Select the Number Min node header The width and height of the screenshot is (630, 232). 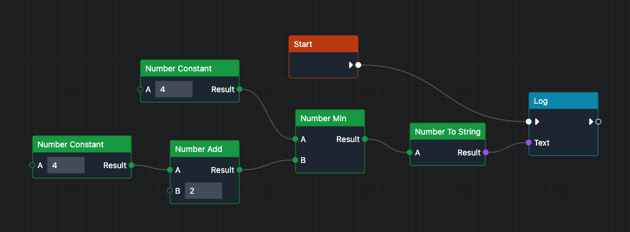click(330, 118)
